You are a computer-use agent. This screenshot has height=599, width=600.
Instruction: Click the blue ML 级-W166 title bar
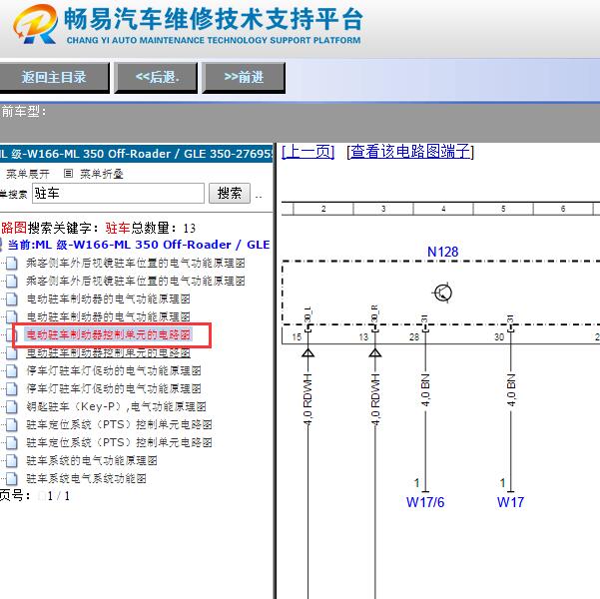click(136, 154)
